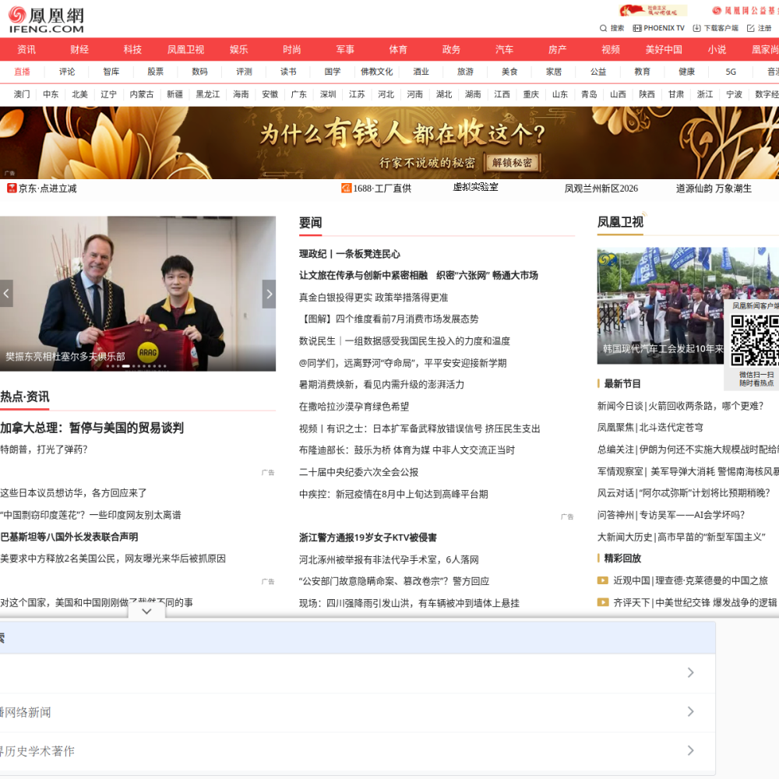Click the register pencil icon
779x779 pixels.
(x=751, y=28)
